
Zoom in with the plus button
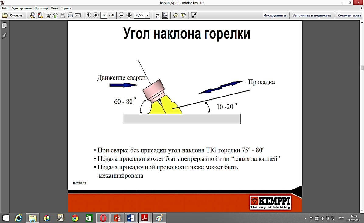pyautogui.click(x=129, y=15)
